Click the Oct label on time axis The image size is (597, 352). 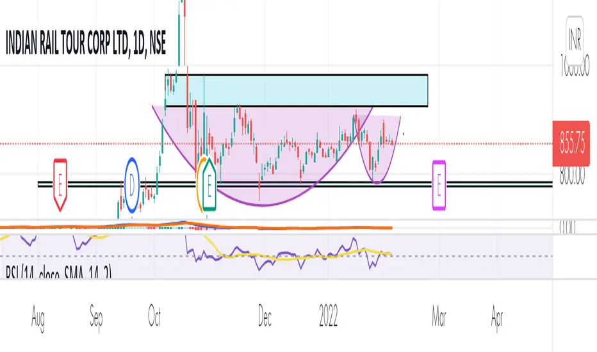pos(154,316)
